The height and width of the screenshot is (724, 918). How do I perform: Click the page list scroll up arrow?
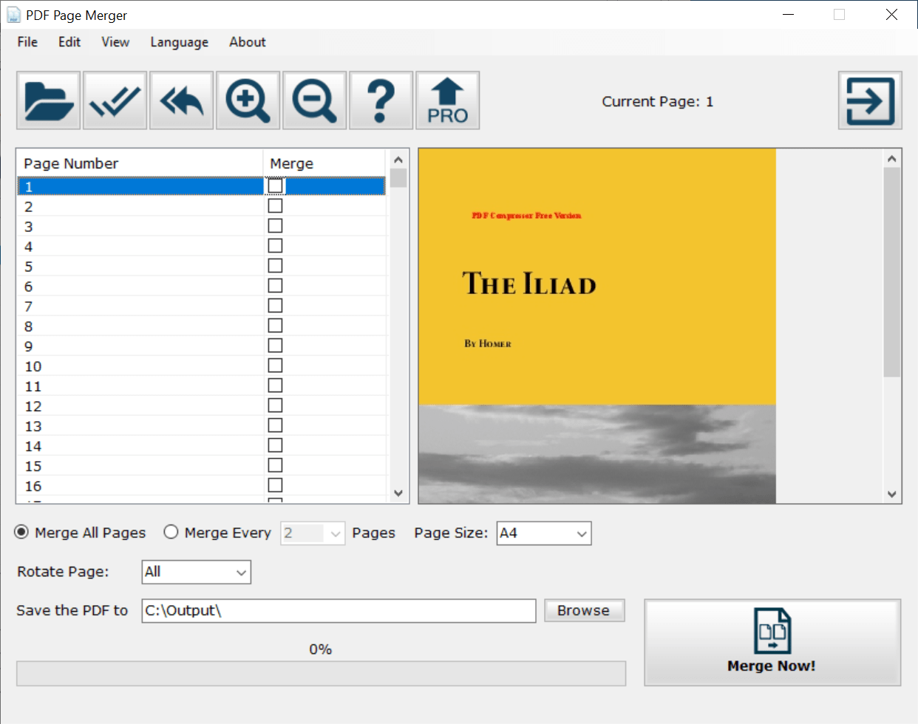pos(398,160)
